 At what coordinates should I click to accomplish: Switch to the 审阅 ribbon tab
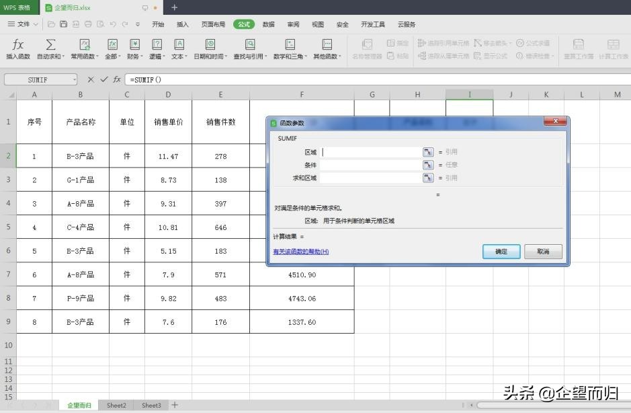(294, 24)
